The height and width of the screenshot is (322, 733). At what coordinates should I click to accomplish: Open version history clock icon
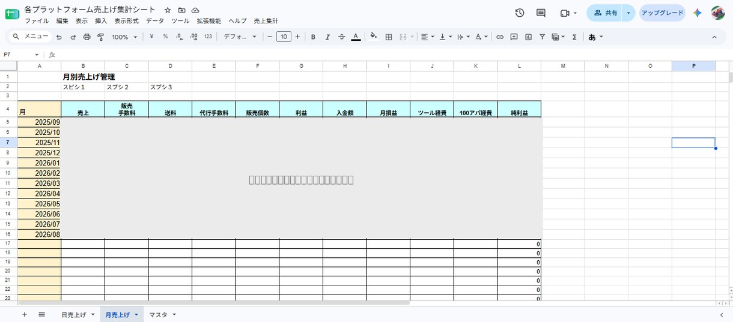(520, 13)
